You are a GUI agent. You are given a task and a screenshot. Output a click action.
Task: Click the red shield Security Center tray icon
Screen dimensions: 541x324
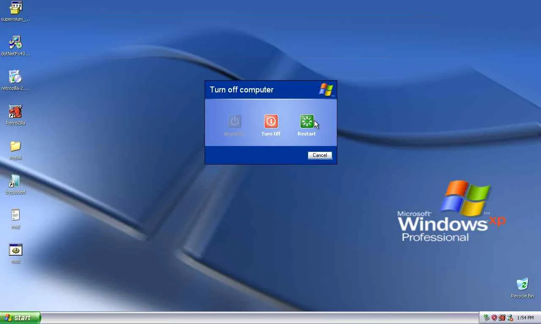(x=494, y=318)
